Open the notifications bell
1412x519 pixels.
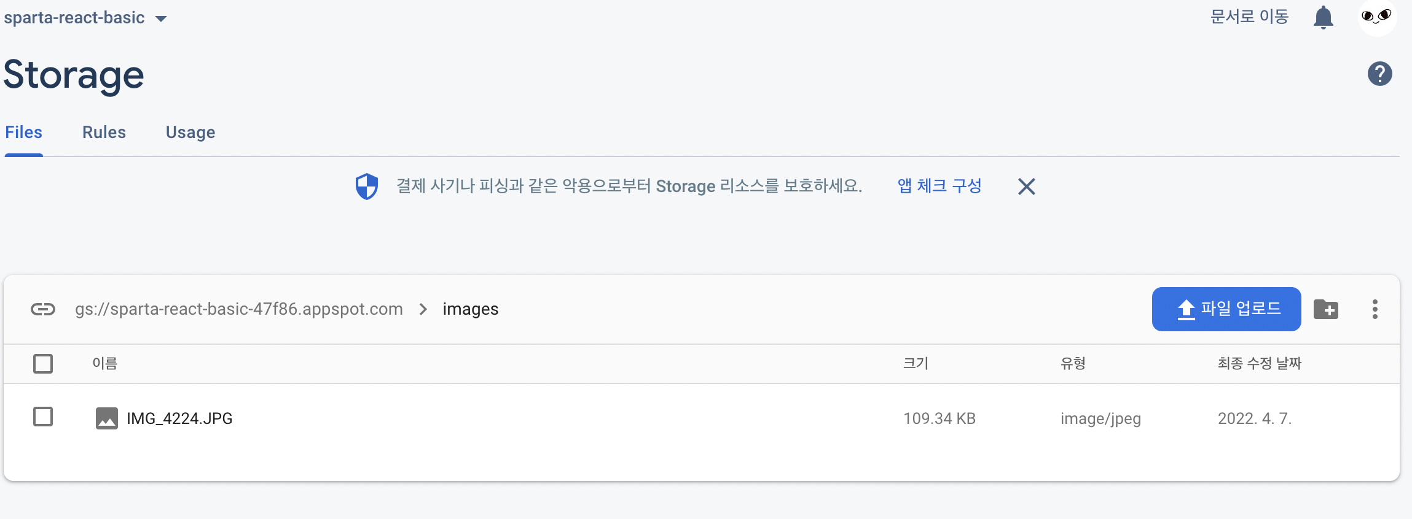(x=1323, y=17)
